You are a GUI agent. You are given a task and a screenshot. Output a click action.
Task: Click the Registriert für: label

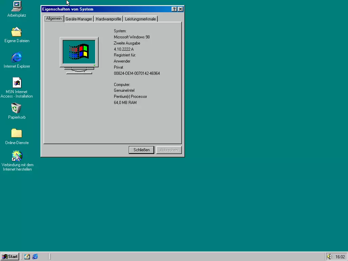pyautogui.click(x=125, y=55)
